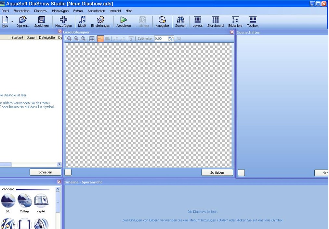Image resolution: width=329 pixels, height=229 pixels.
Task: Toggle the Storyboard view panel
Action: [x=215, y=20]
